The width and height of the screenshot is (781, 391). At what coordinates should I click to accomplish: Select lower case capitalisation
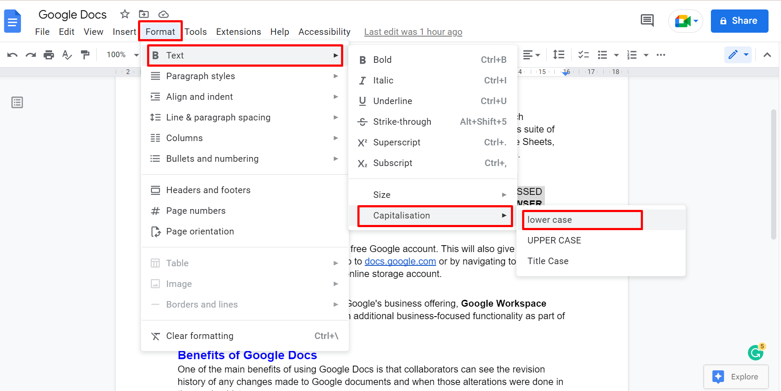(601, 220)
